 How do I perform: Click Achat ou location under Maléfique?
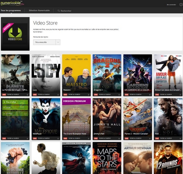[x=44, y=138]
